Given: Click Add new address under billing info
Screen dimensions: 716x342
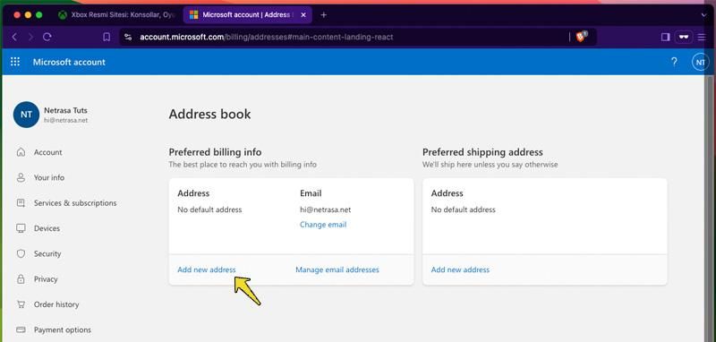Looking at the screenshot, I should pos(207,269).
